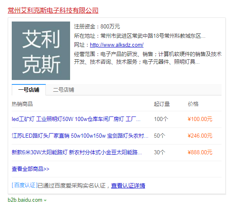Select the ¥100.00元 price
241x205 pixels.
pyautogui.click(x=200, y=119)
